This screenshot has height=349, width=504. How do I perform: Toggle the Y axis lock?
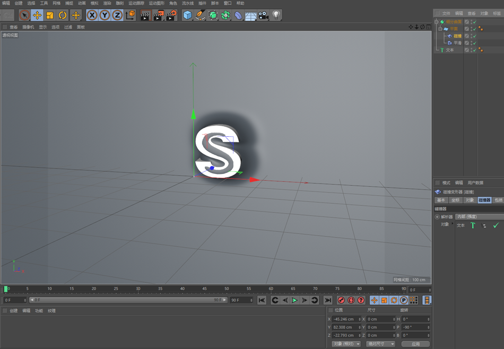[105, 15]
